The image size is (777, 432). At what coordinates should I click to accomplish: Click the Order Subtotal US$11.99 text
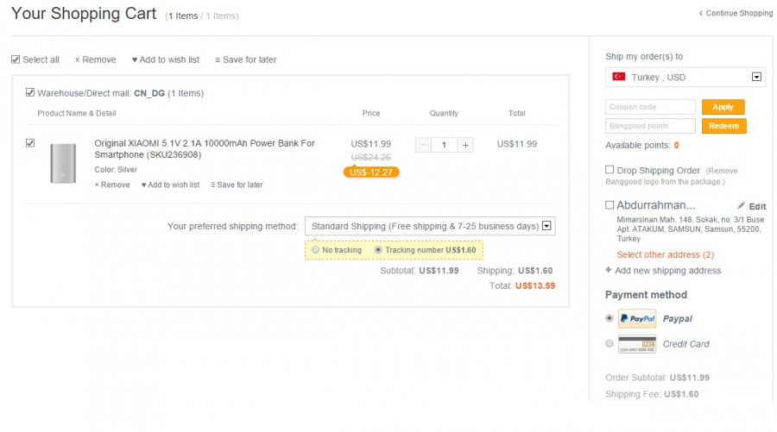pos(658,378)
